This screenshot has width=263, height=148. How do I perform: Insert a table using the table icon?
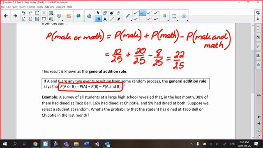51,13
